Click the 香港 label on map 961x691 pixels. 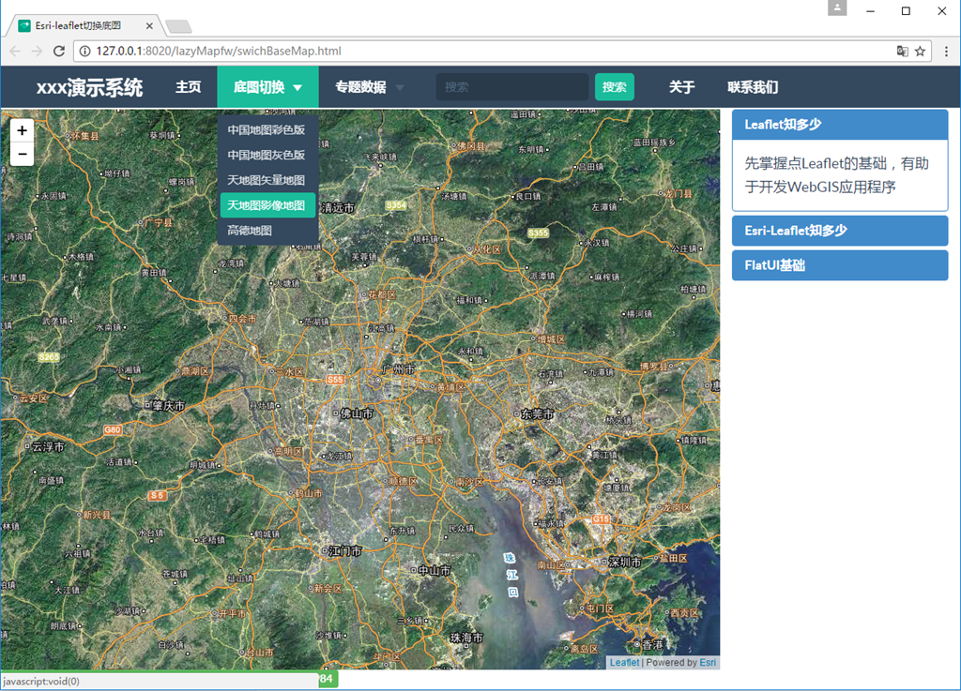pyautogui.click(x=652, y=644)
